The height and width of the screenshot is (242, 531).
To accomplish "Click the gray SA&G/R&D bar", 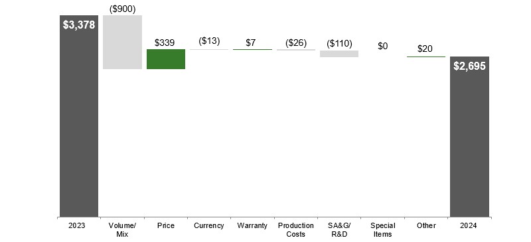I will pos(339,54).
